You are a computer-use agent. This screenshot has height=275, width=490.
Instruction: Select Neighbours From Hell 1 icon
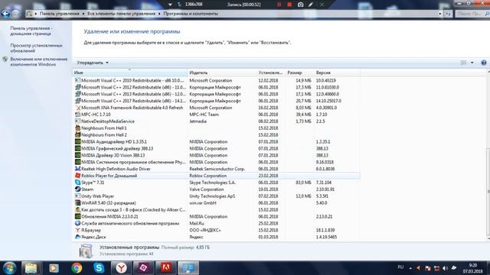click(77, 128)
